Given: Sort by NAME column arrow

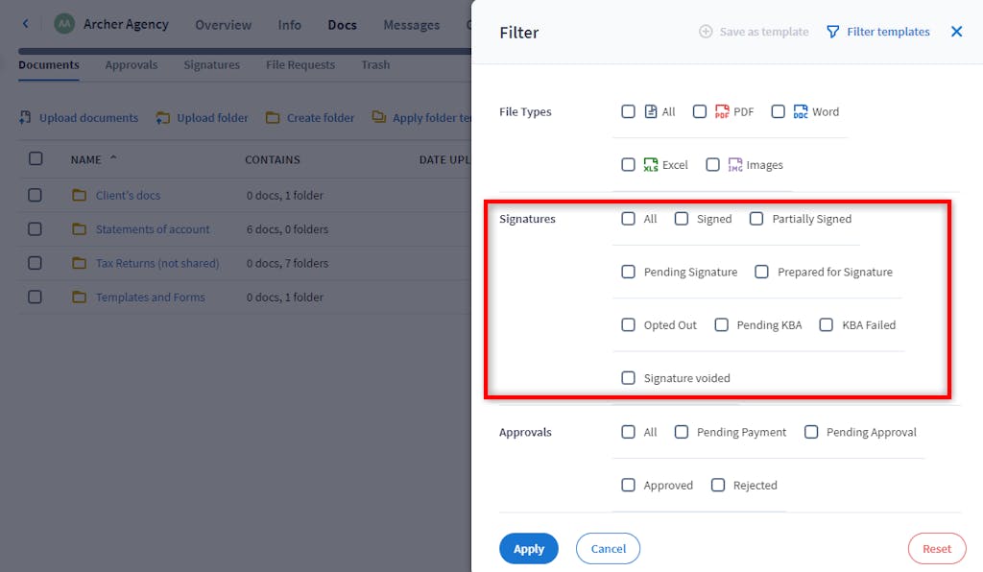Looking at the screenshot, I should click(113, 158).
